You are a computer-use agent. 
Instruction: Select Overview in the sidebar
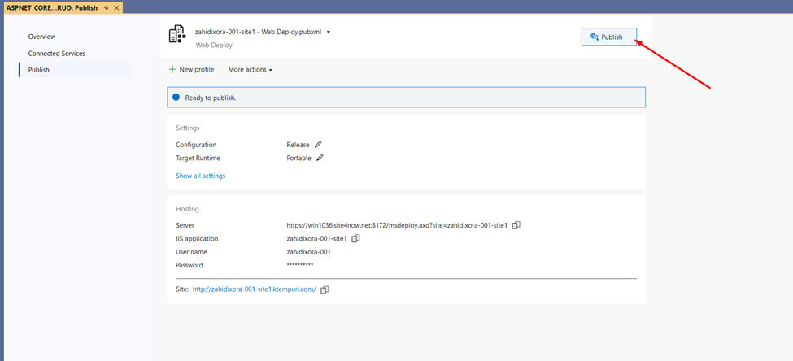click(x=42, y=37)
